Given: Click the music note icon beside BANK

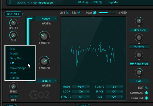Looking at the screenshot, I should point(10,3).
